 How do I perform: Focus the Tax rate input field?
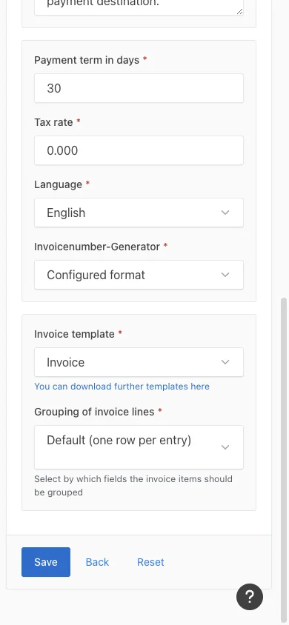click(x=139, y=150)
